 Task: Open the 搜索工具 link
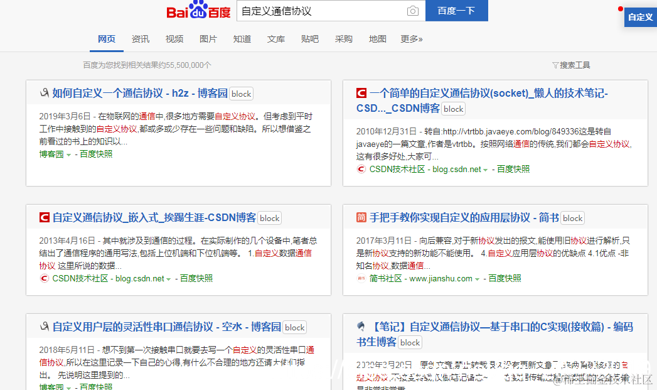[x=575, y=65]
